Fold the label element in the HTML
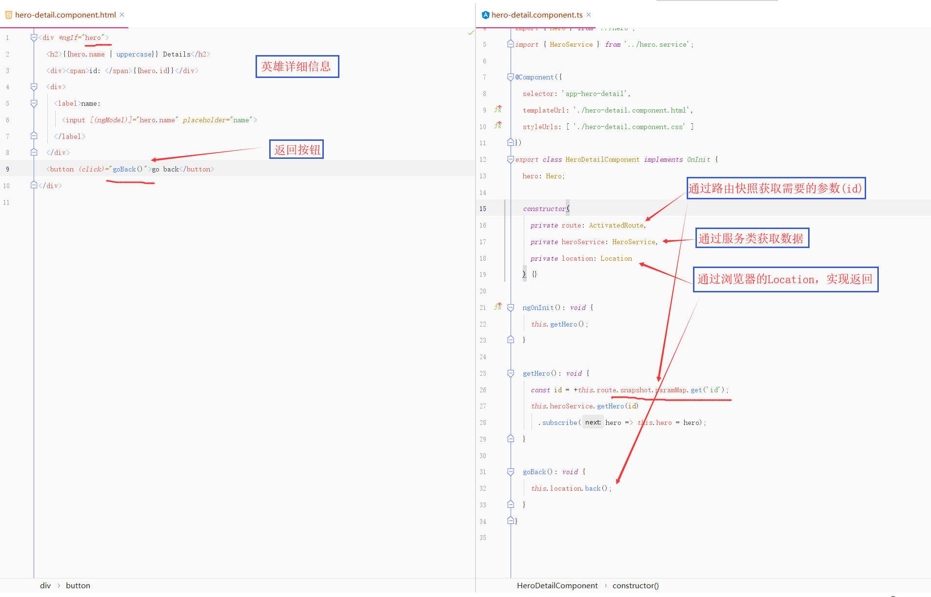The width and height of the screenshot is (931, 597). 34,103
